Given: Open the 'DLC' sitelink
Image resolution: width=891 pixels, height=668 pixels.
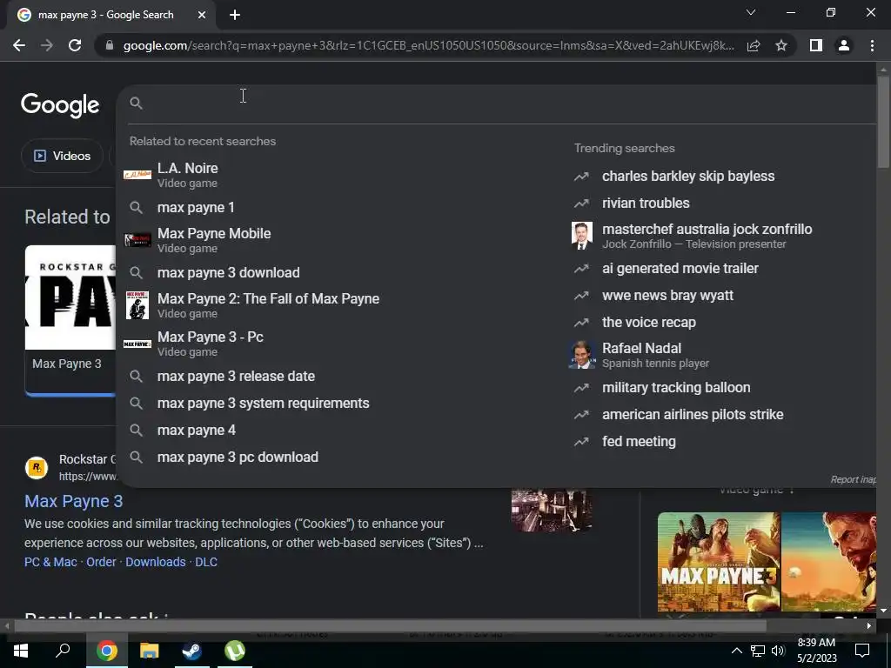Looking at the screenshot, I should pos(206,562).
